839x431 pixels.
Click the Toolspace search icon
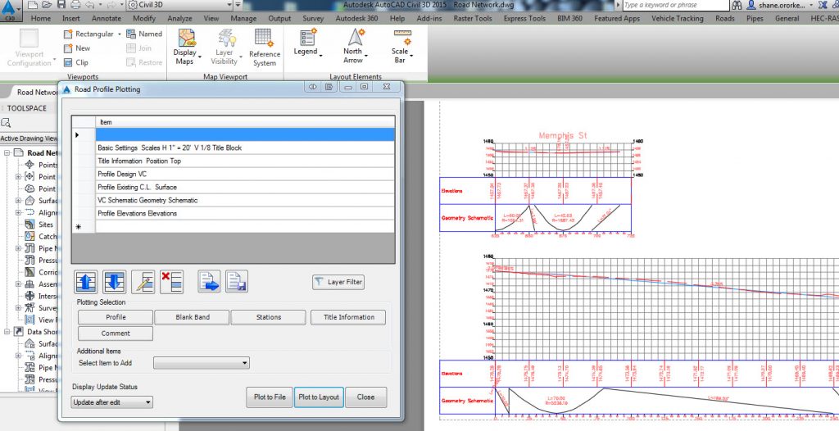[6, 123]
